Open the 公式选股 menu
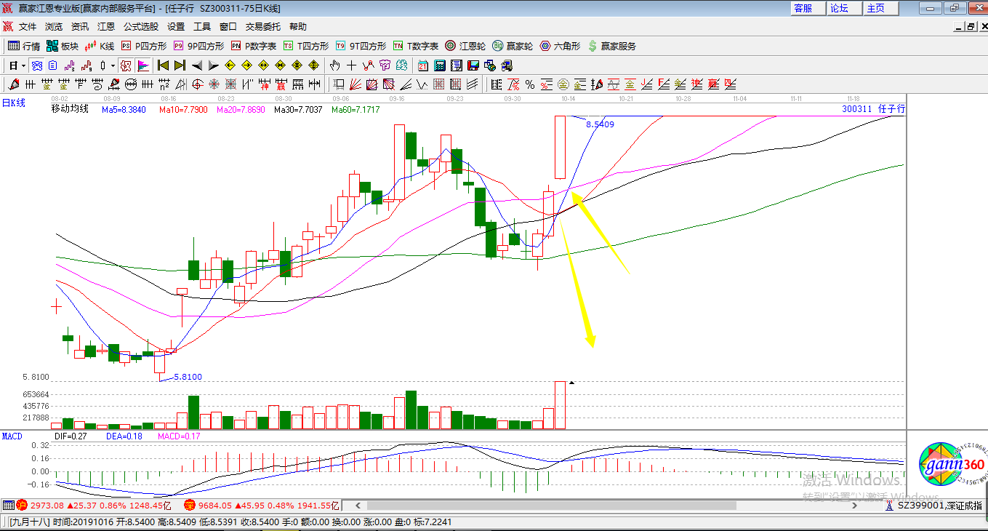 click(141, 26)
